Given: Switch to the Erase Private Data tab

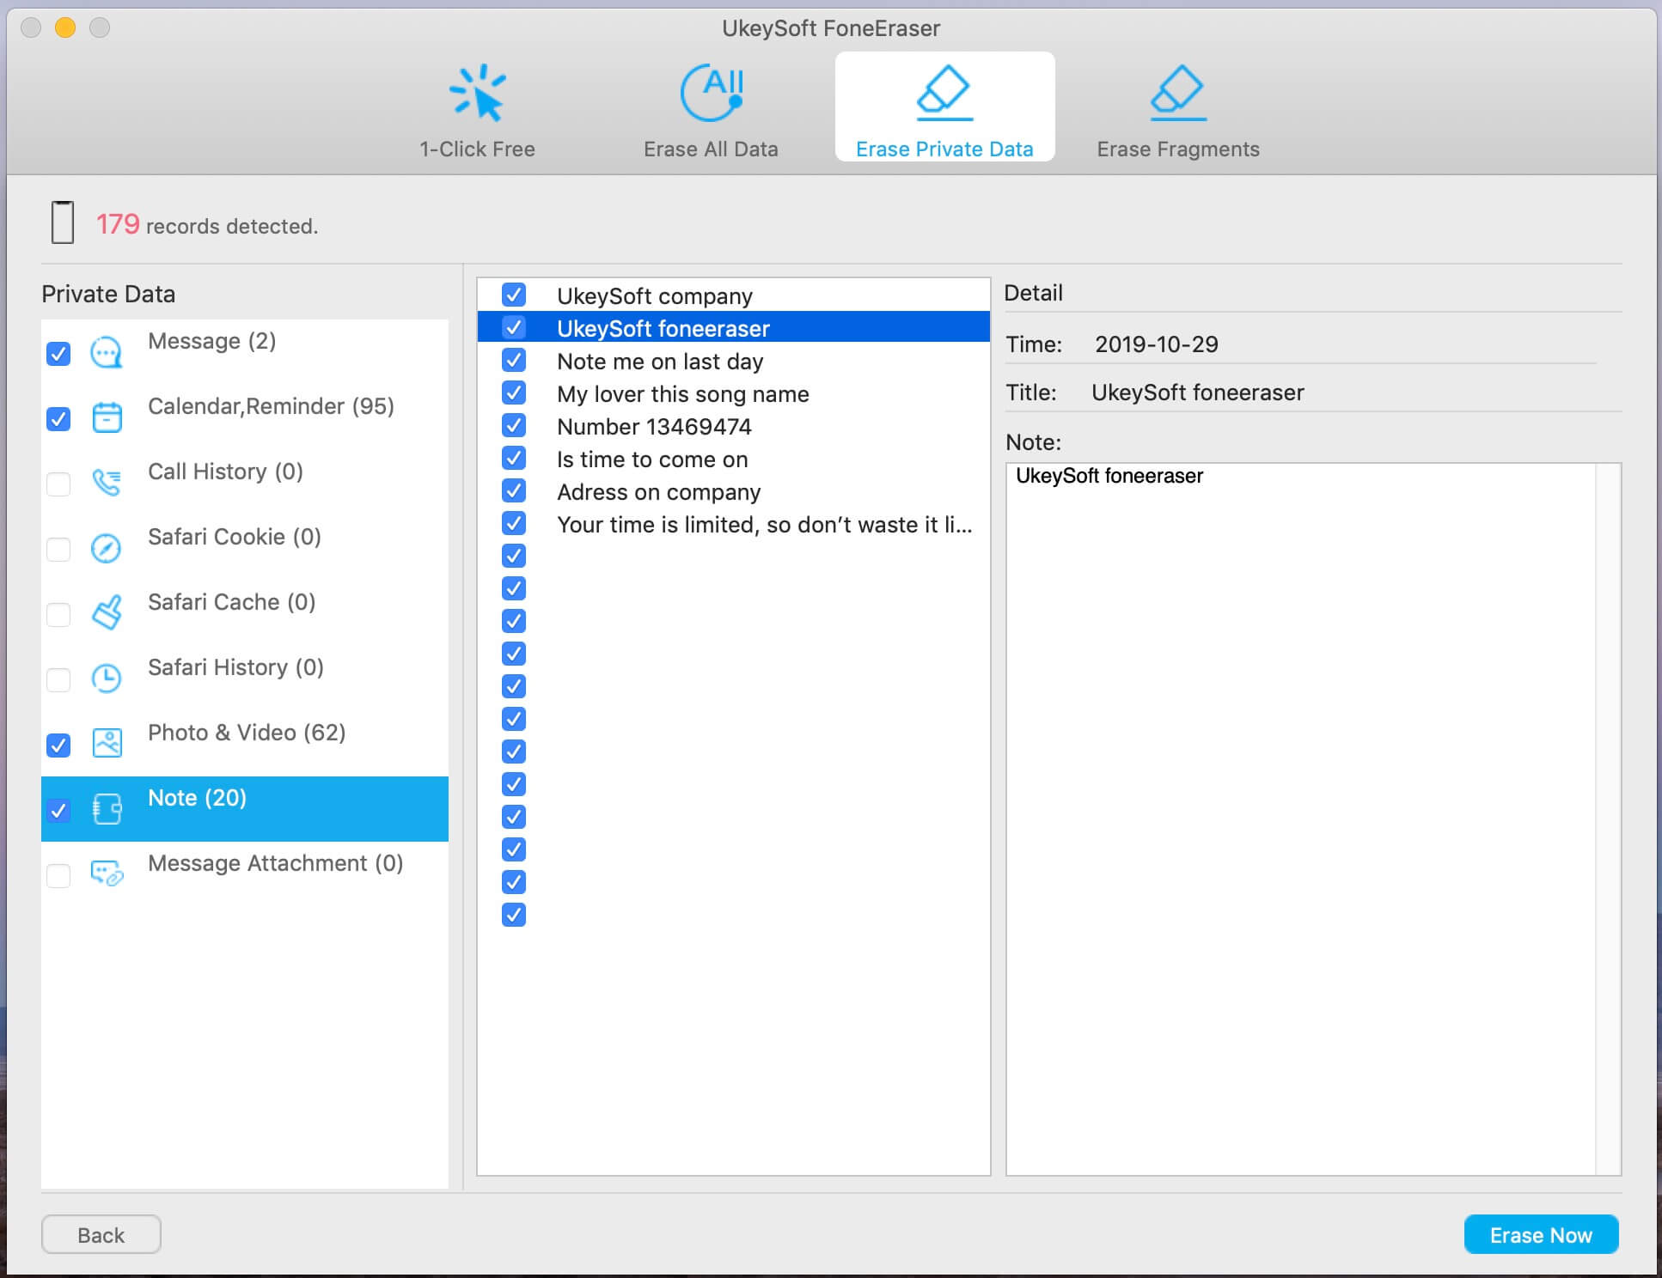Looking at the screenshot, I should pos(944,107).
